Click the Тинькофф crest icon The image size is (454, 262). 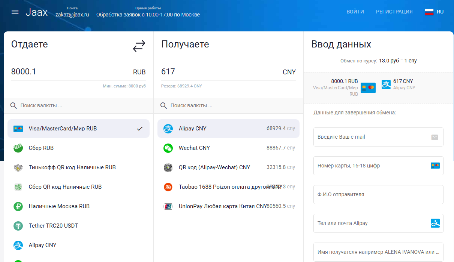pyautogui.click(x=18, y=167)
